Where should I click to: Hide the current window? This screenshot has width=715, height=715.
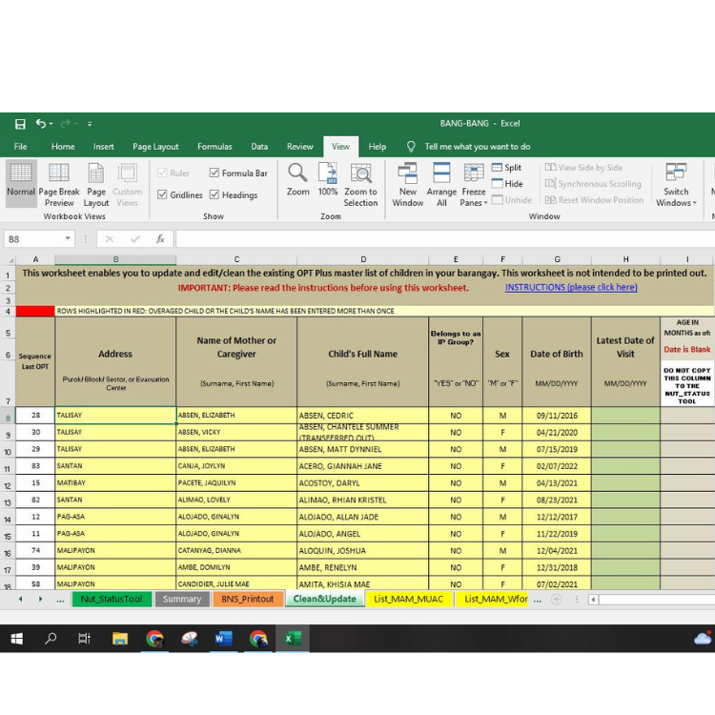pyautogui.click(x=507, y=184)
